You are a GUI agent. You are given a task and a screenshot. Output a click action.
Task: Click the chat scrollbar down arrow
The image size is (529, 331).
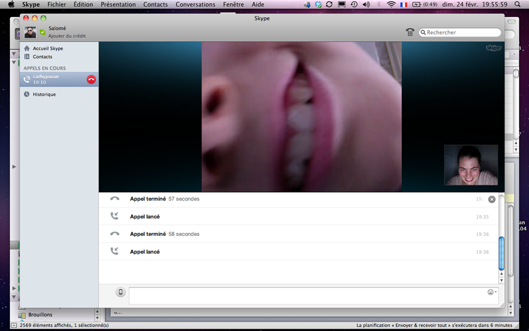click(x=501, y=280)
